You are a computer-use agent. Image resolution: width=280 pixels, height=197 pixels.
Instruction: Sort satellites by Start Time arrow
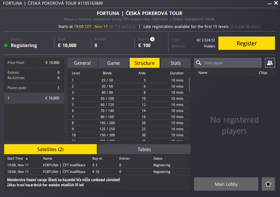(x=27, y=159)
